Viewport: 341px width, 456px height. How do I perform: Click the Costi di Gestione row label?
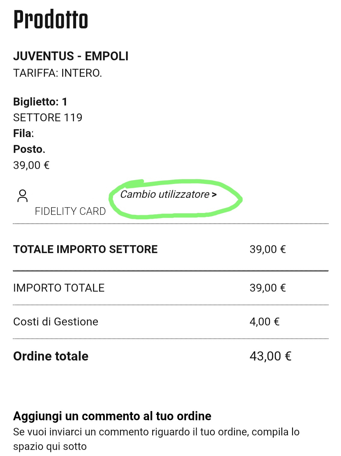[56, 322]
